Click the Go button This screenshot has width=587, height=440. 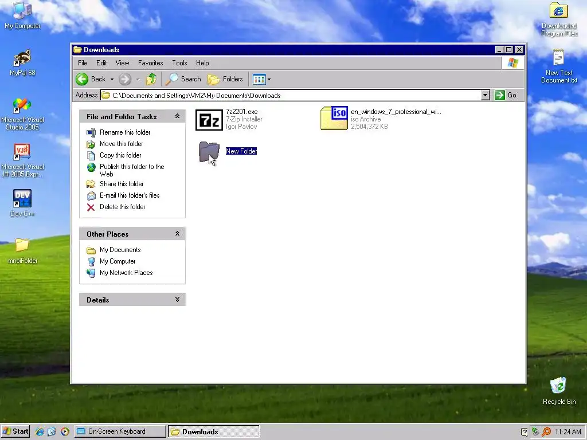[x=506, y=95]
